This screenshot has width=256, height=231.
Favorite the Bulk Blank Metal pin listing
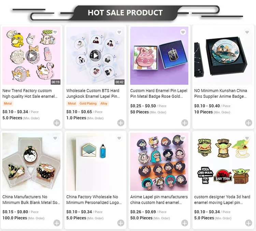tap(55, 138)
